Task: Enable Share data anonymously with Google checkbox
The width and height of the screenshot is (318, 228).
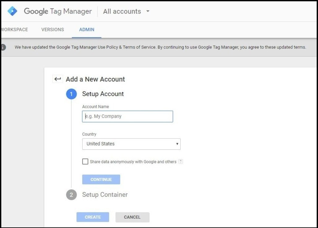Action: (85, 161)
